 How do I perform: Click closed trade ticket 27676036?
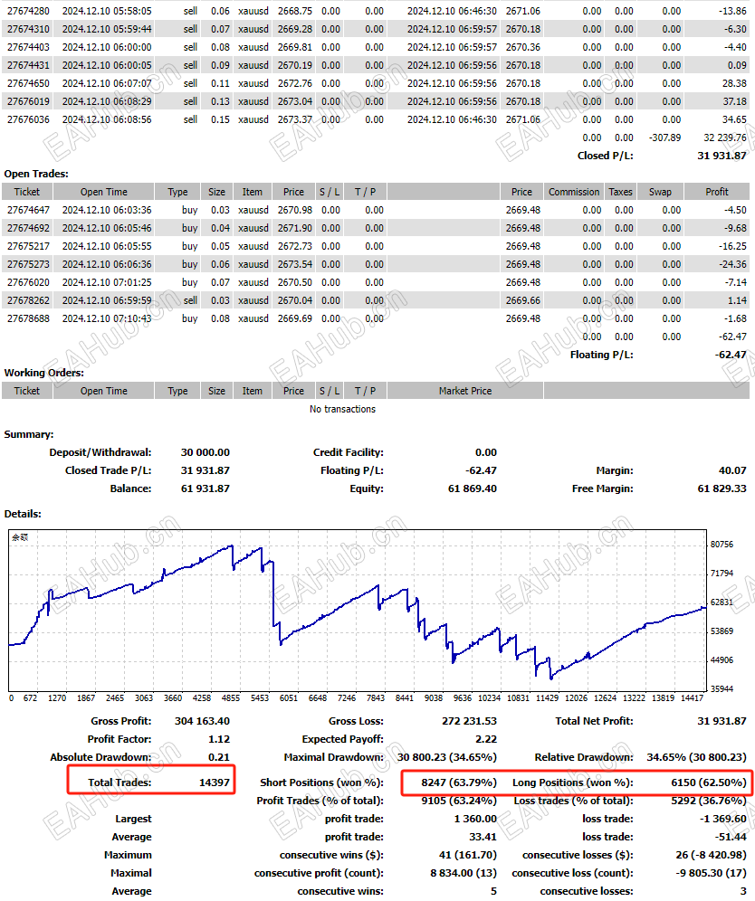[x=28, y=119]
